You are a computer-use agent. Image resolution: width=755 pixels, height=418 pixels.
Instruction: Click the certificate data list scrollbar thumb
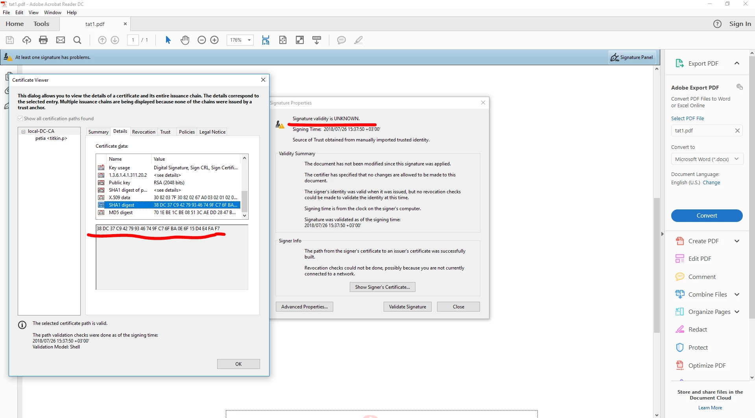click(x=244, y=201)
